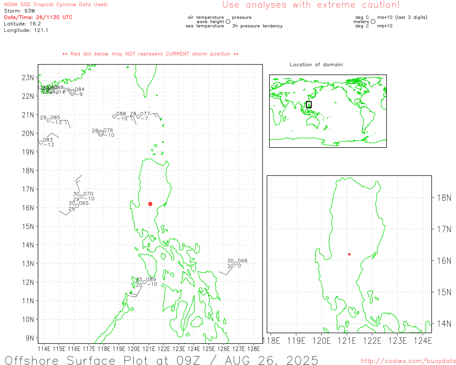Click the 'Latitude: 16.2' text
456x365 pixels.
[22, 24]
